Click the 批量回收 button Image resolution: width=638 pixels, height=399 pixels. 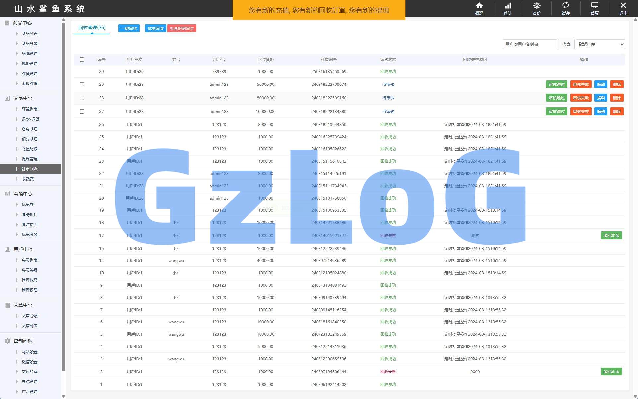[155, 28]
